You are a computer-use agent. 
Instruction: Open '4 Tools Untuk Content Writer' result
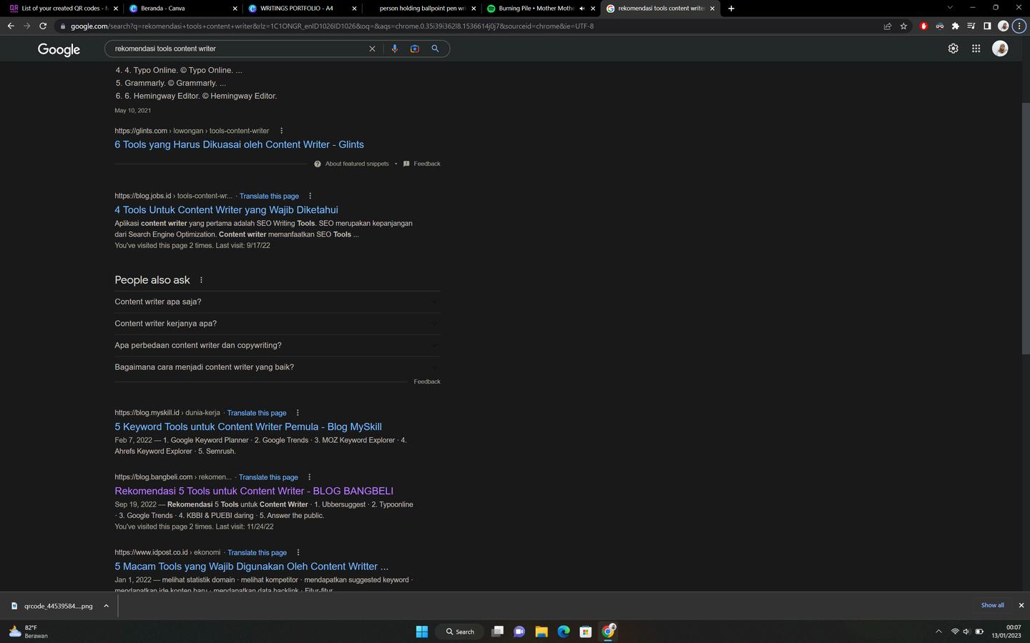(x=226, y=210)
